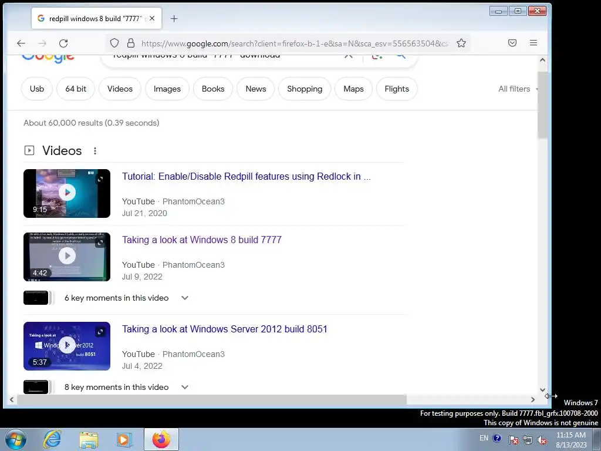
Task: Click 'Jul 4, 2022' date text
Action: (142, 366)
